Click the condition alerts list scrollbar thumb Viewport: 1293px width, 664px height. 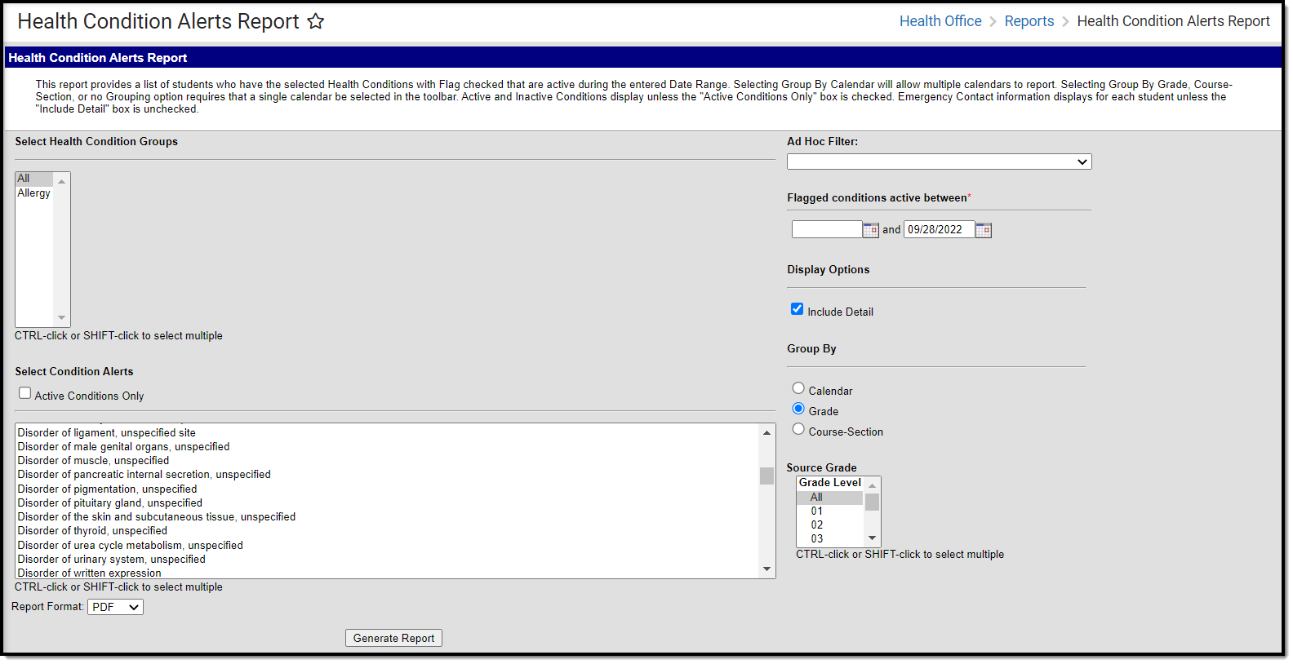click(x=766, y=476)
